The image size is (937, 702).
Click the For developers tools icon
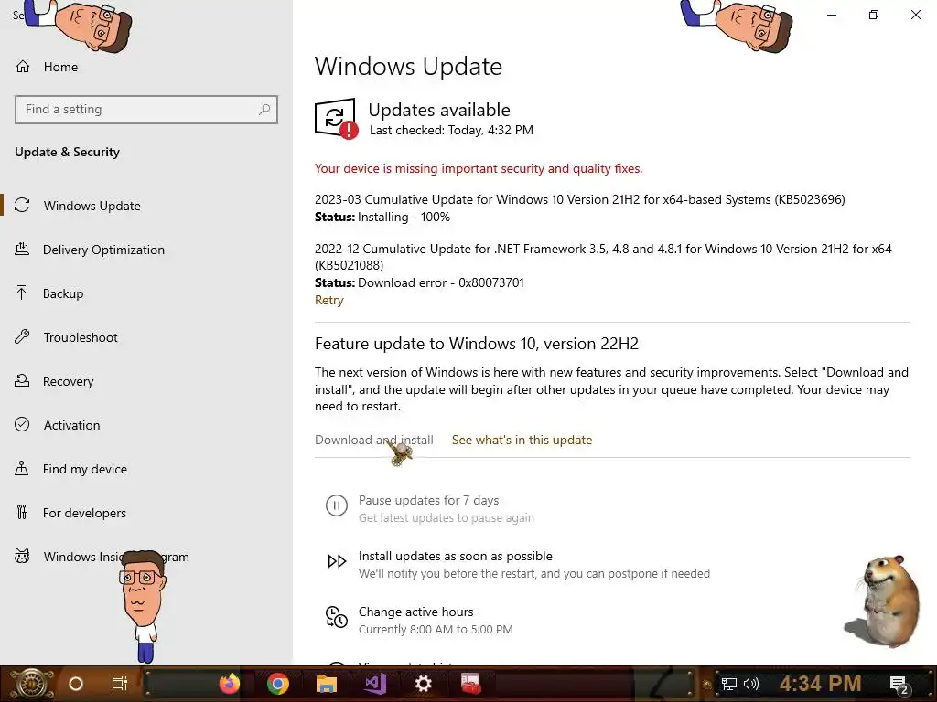click(22, 512)
